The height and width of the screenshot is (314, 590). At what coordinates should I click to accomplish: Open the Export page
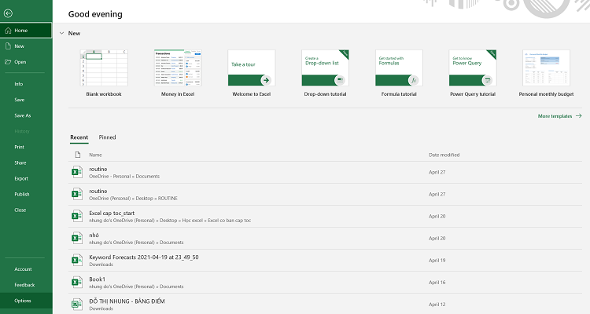(21, 179)
